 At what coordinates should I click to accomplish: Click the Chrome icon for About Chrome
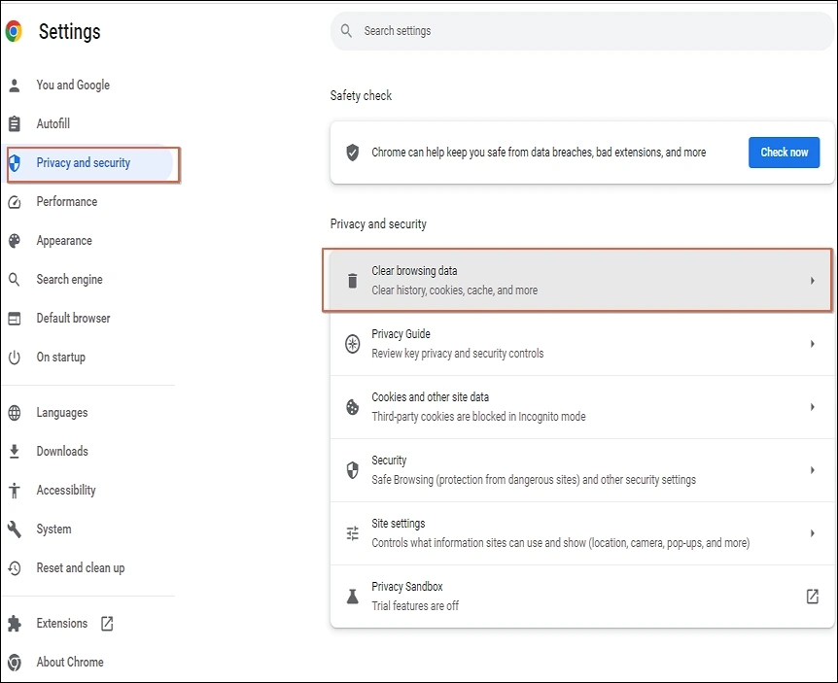click(15, 663)
